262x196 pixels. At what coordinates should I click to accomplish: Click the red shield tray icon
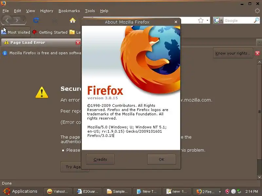pos(227,191)
